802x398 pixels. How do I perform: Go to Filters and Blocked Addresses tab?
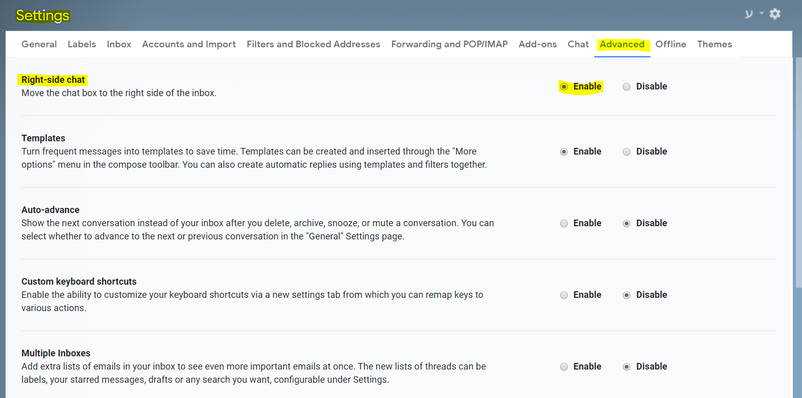tap(313, 44)
